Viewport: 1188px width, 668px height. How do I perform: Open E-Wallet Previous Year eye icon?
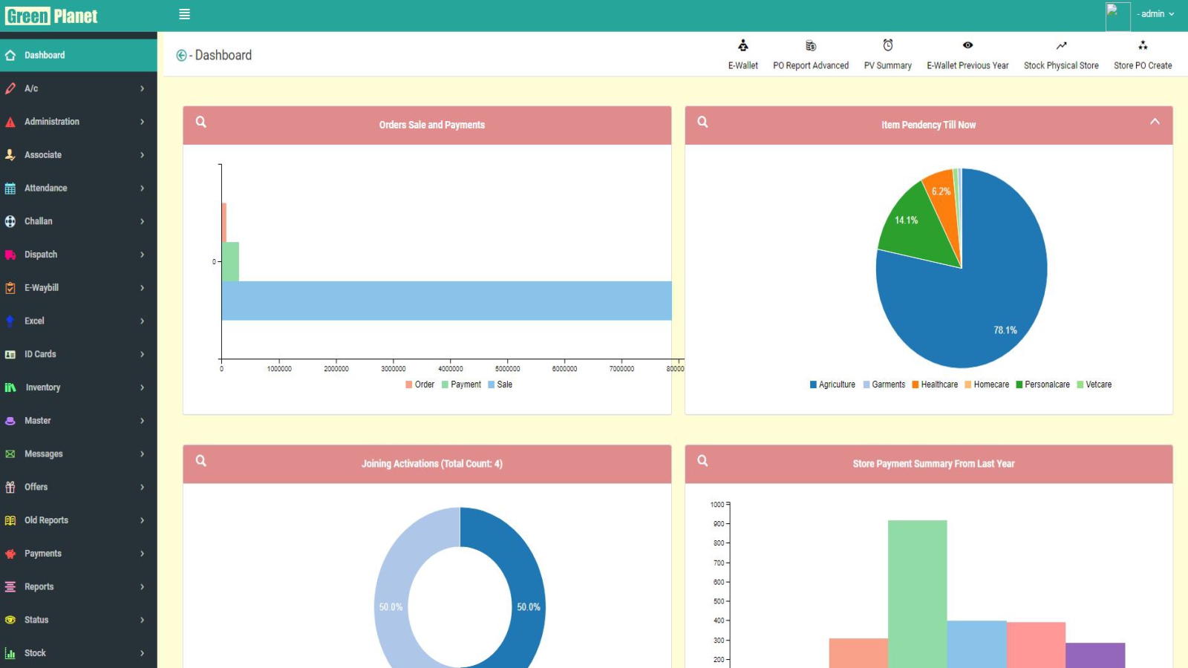pos(967,45)
